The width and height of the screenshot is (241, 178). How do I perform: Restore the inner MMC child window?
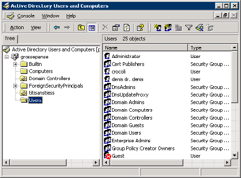(225, 16)
